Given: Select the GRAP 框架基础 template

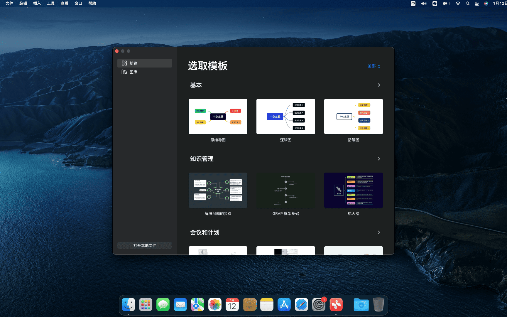Looking at the screenshot, I should pyautogui.click(x=285, y=190).
